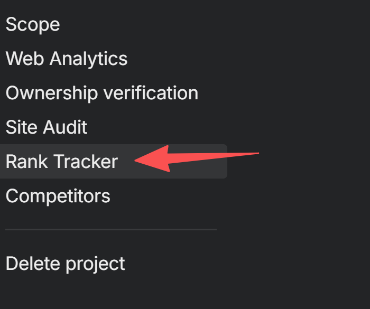Go to Site Audit
Image resolution: width=370 pixels, height=309 pixels.
pos(47,127)
